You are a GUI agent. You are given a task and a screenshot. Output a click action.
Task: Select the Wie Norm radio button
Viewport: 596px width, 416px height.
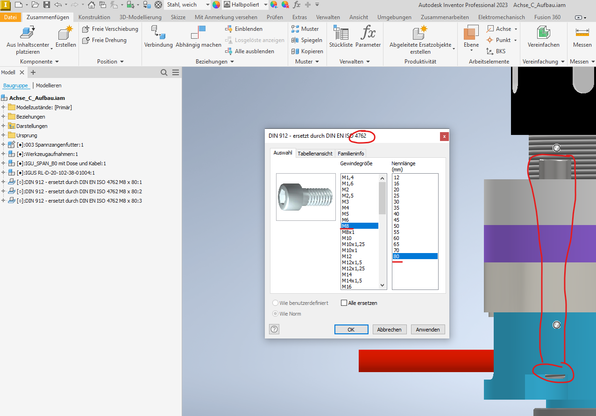point(276,314)
